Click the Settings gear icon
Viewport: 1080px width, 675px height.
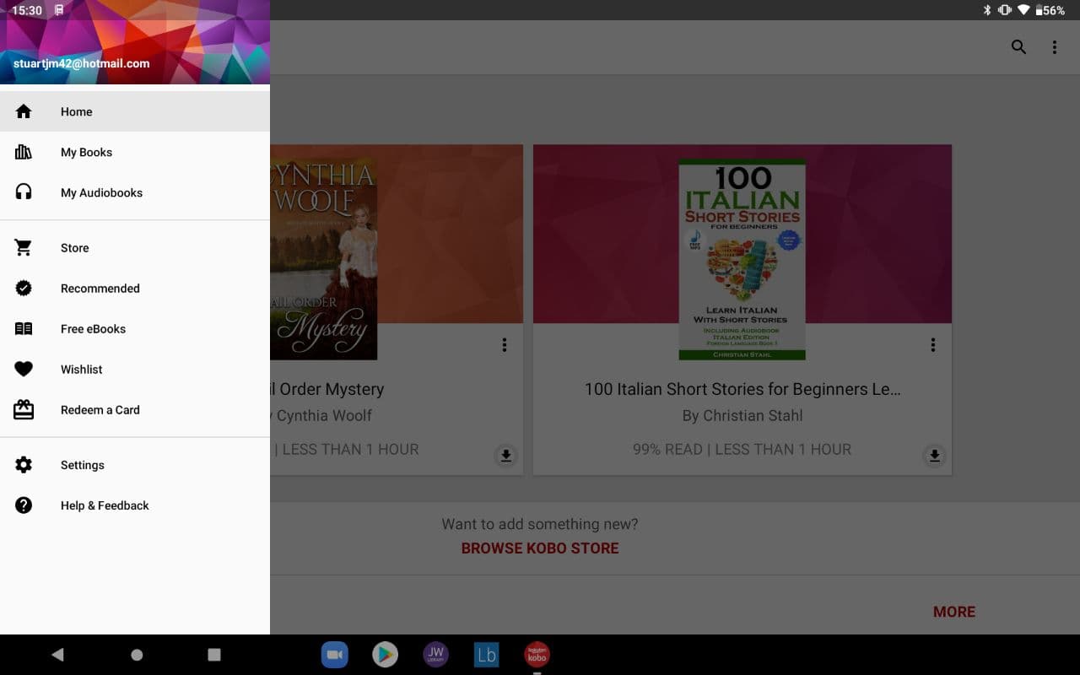pyautogui.click(x=24, y=465)
